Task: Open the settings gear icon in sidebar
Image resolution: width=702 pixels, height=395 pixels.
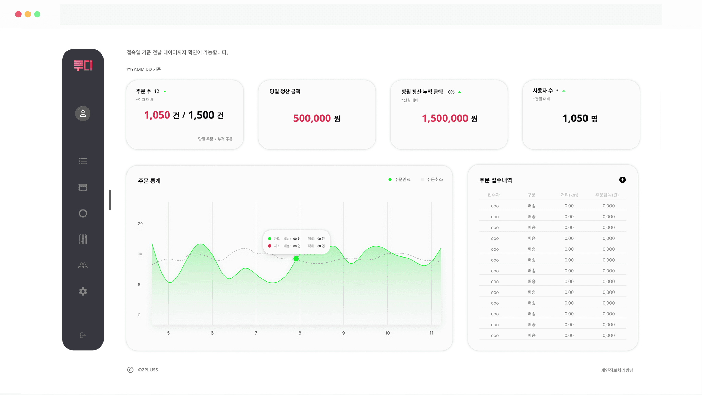Action: 83,291
